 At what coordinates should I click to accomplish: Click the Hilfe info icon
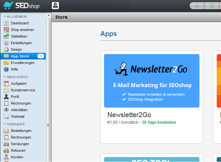[6, 69]
